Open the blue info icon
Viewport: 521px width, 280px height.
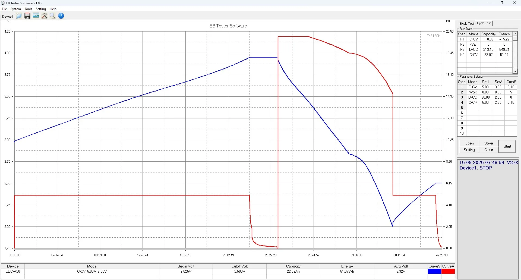tap(61, 16)
